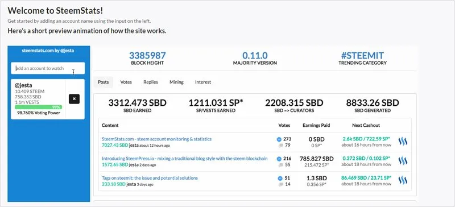This screenshot has width=455, height=207.
Task: Click the upvote icon beside 273 votes
Action: [279, 139]
